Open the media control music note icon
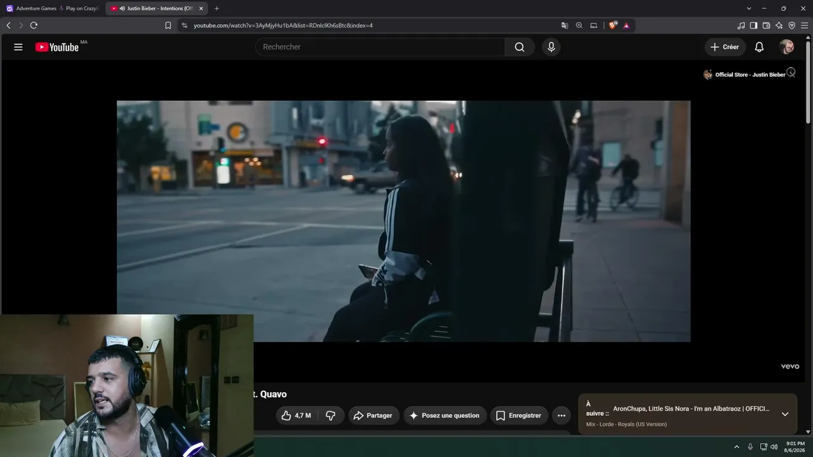This screenshot has width=813, height=457. 741,25
